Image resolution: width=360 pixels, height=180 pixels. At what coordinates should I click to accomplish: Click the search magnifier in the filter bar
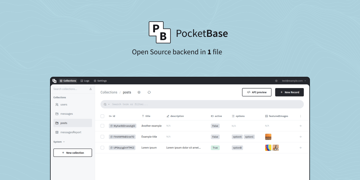(105, 104)
